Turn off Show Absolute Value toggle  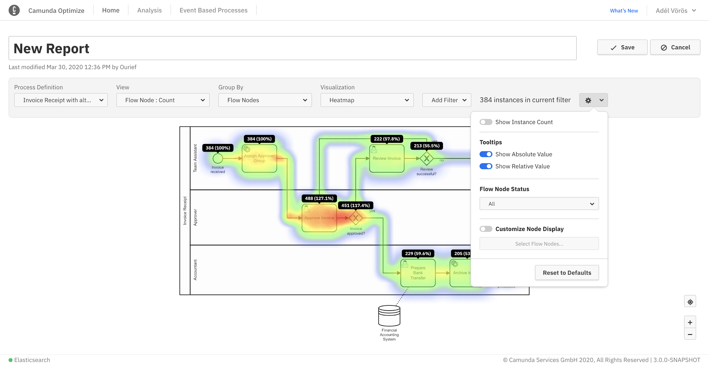pos(486,154)
